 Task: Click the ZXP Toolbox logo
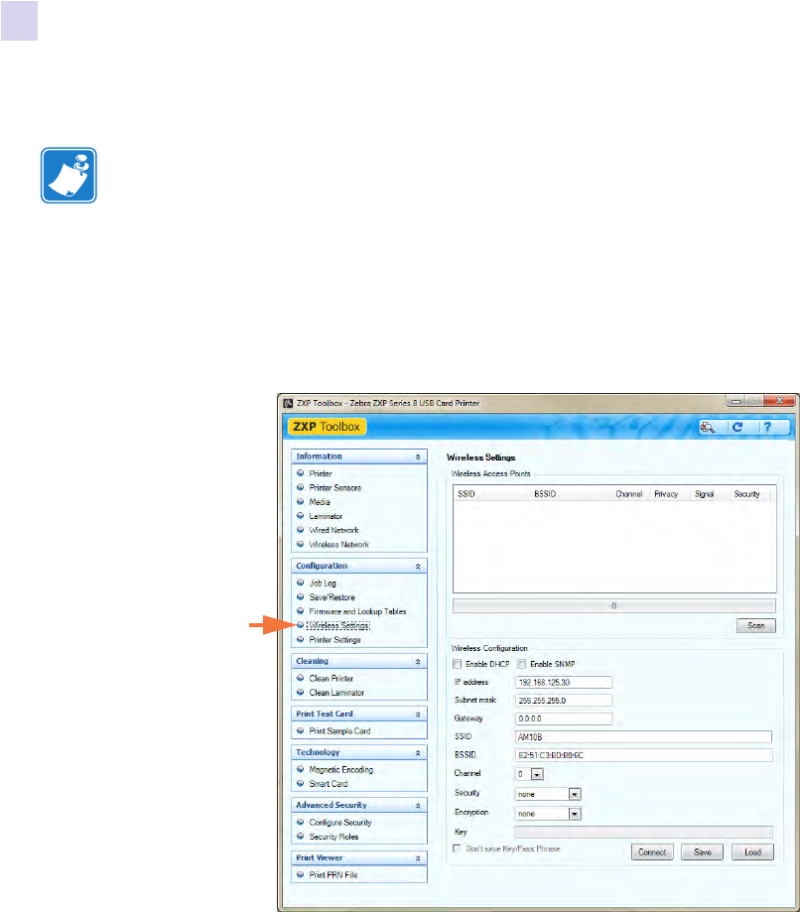tap(327, 427)
